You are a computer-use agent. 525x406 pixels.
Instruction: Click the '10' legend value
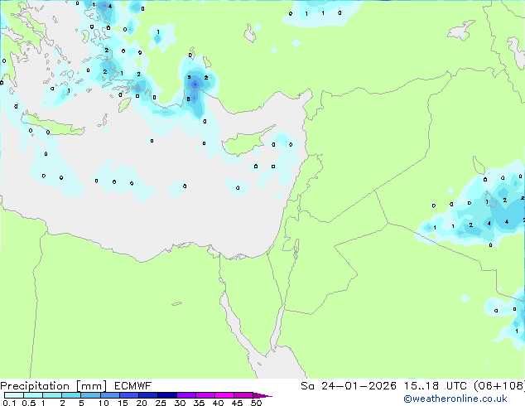104,403
